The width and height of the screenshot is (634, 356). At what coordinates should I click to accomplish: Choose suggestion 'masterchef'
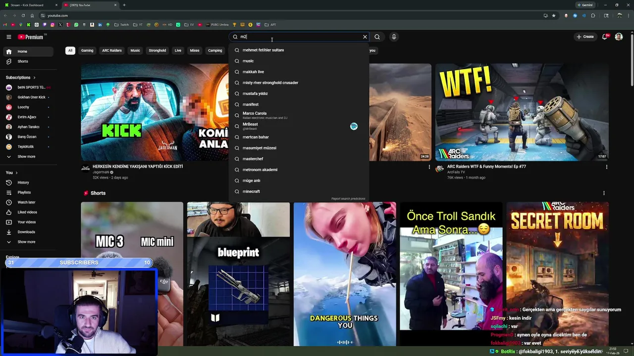pos(299,159)
